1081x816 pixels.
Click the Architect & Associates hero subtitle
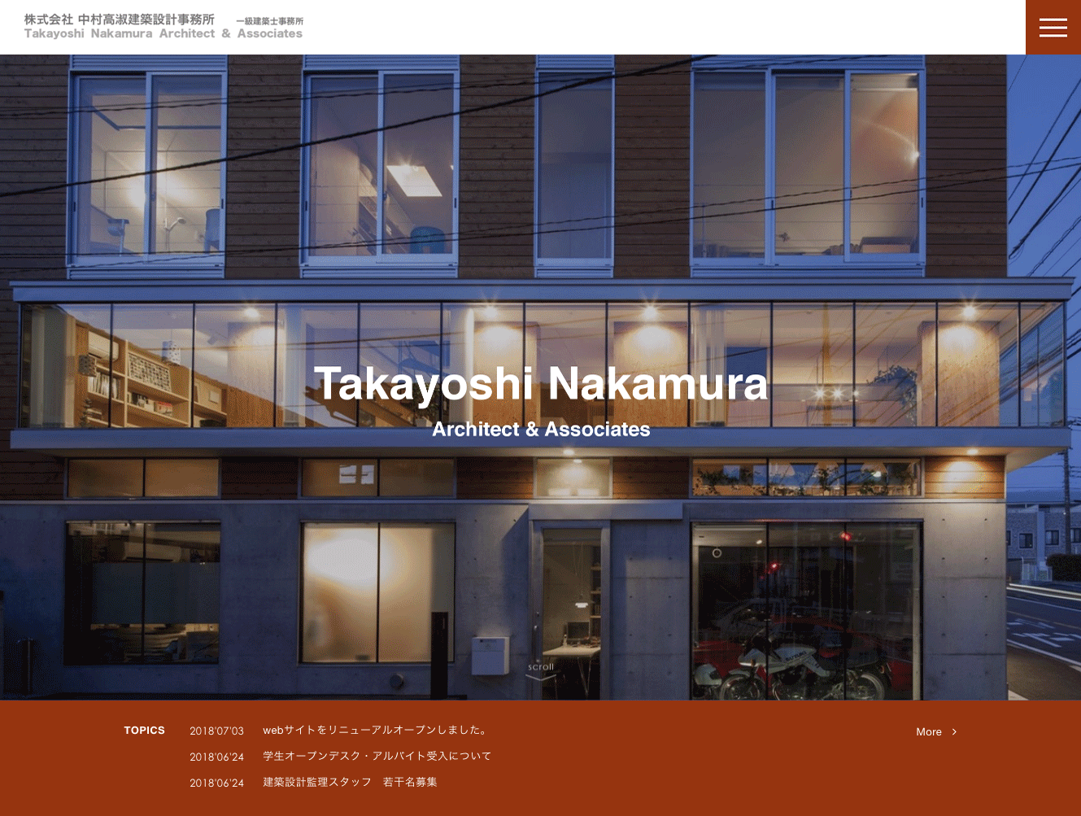pos(541,429)
